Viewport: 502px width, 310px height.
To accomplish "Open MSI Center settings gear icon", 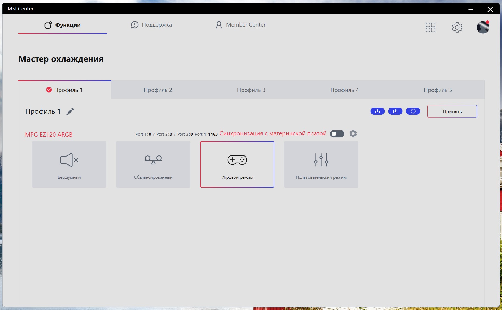I will (457, 27).
